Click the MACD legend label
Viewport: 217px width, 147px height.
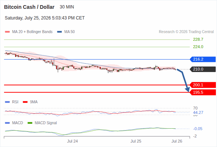[x=17, y=123]
